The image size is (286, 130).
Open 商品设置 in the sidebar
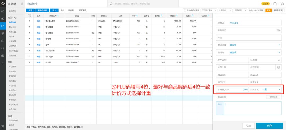tap(12, 32)
